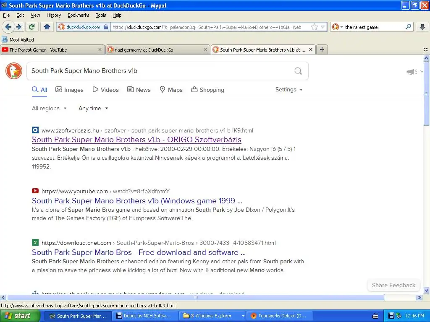430x322 pixels.
Task: Open the list all tabs grid icon
Action: click(426, 49)
